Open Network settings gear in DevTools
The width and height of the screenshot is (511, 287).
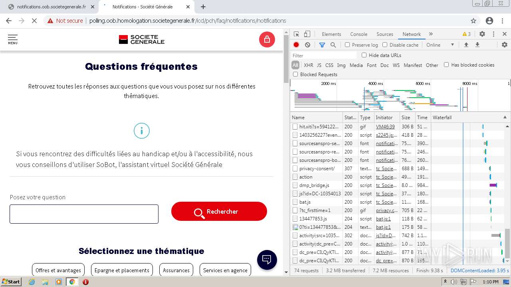pyautogui.click(x=504, y=45)
